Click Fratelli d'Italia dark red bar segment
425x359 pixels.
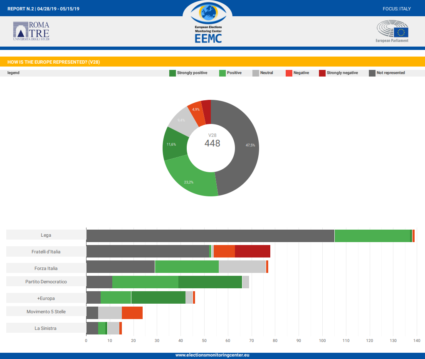point(252,251)
